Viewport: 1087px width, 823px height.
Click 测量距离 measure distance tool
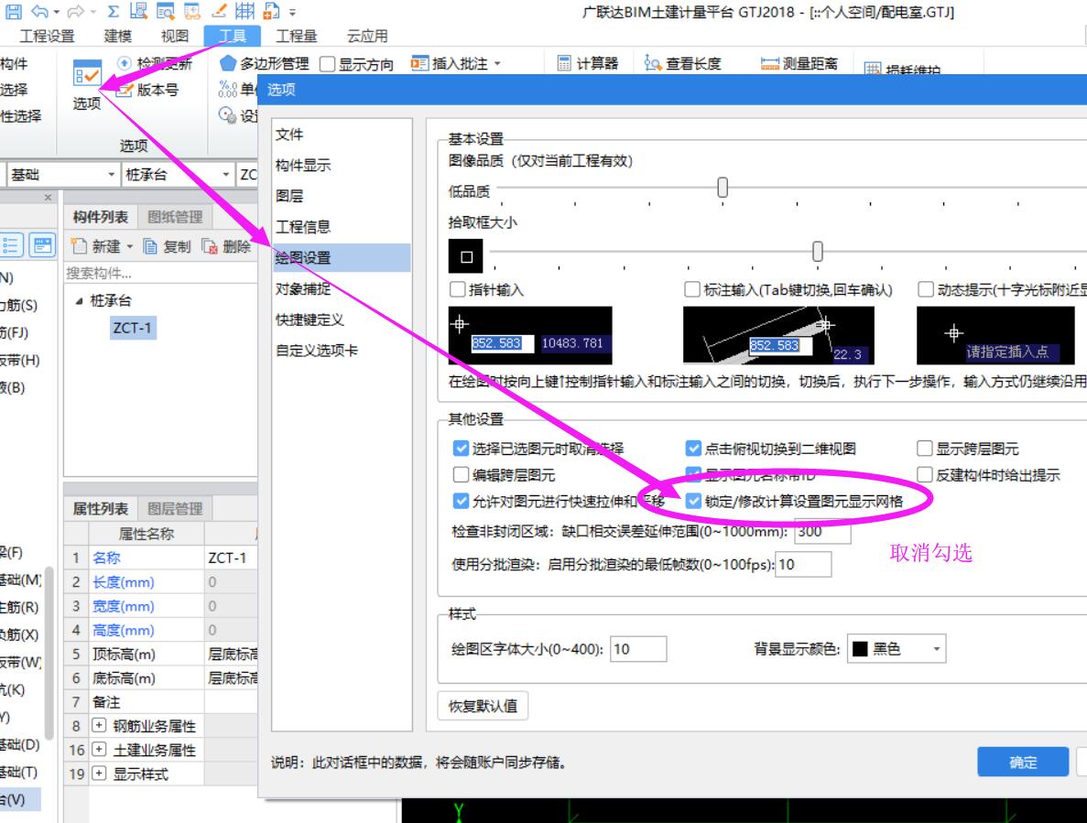(x=799, y=64)
